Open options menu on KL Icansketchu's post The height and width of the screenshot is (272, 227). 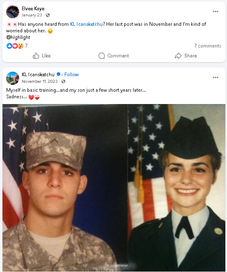click(x=216, y=77)
